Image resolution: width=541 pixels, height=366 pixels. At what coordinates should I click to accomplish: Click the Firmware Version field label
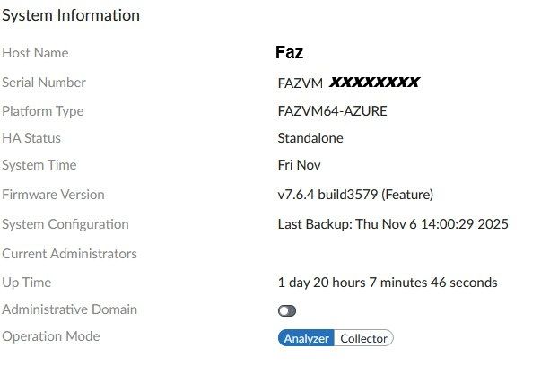[x=53, y=194]
